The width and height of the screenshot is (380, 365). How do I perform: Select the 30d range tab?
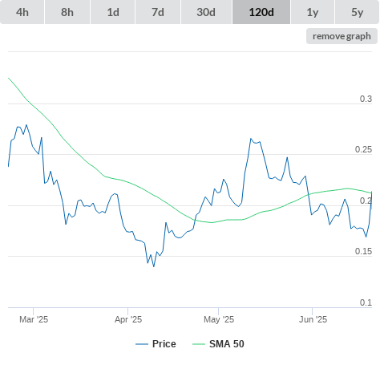[206, 12]
